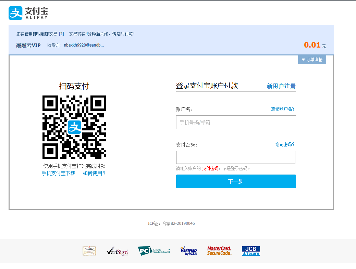Open the 手机支付宝下载 download link
The height and width of the screenshot is (269, 356).
tap(58, 173)
